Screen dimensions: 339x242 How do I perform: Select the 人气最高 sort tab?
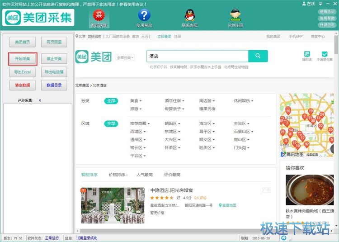click(144, 175)
